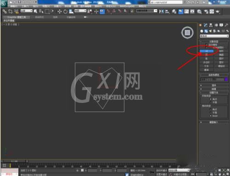Activate the Select and Move tool
The width and height of the screenshot is (230, 176).
point(59,11)
